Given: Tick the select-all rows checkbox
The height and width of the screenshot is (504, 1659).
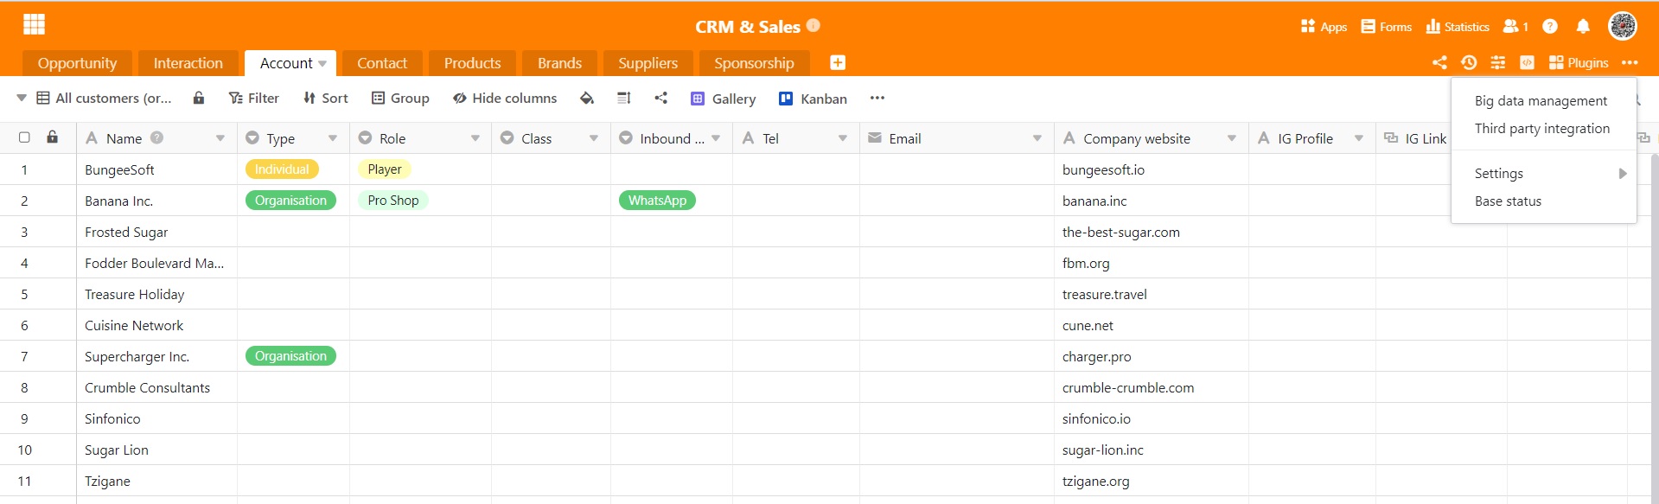Looking at the screenshot, I should click(x=24, y=137).
